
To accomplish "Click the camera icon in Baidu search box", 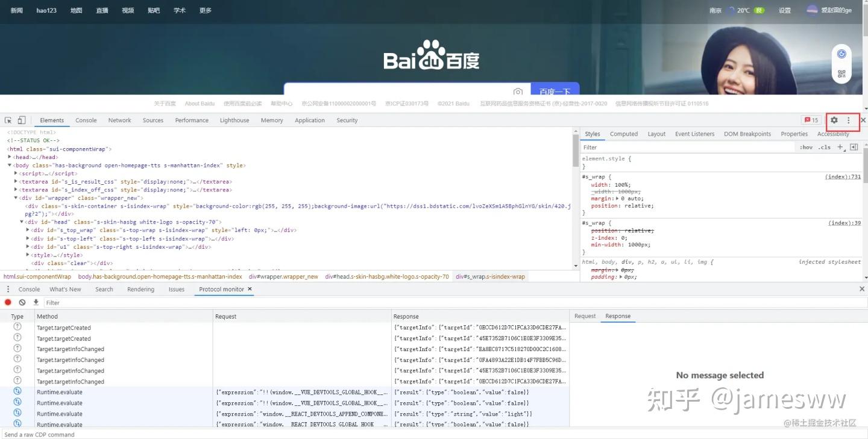I will click(518, 92).
